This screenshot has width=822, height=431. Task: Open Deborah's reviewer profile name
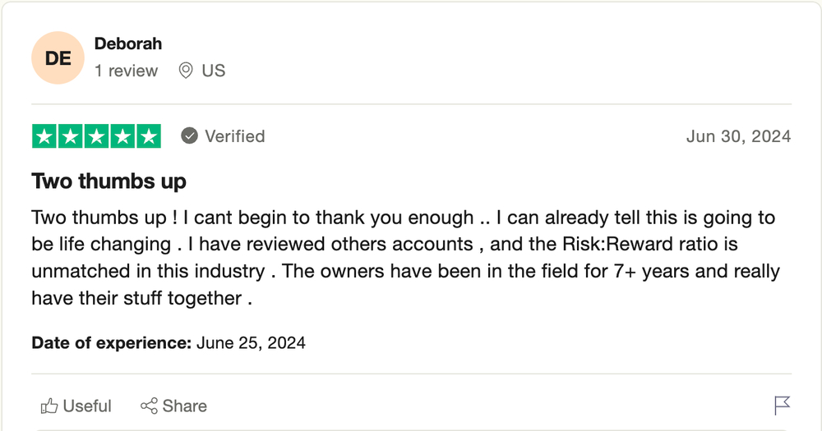128,44
